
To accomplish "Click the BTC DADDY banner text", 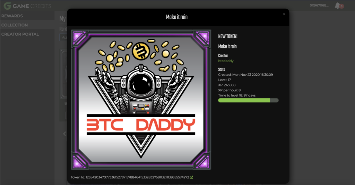I will 141,125.
